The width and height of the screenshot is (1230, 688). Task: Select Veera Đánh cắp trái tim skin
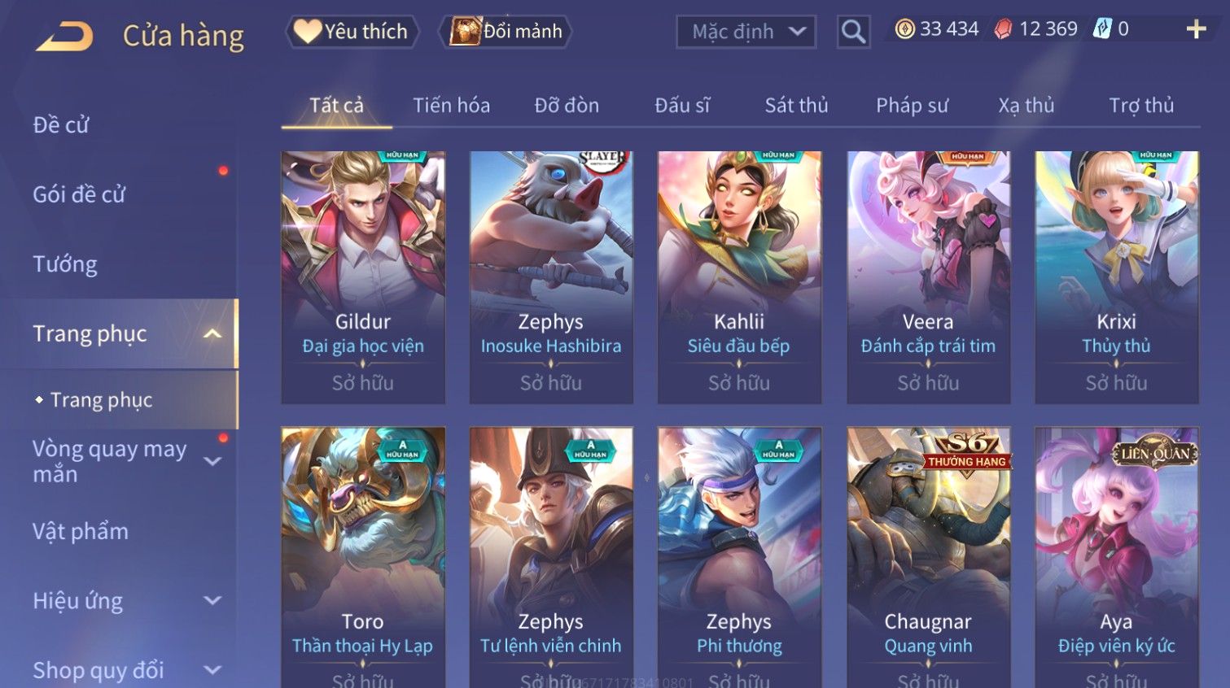928,277
